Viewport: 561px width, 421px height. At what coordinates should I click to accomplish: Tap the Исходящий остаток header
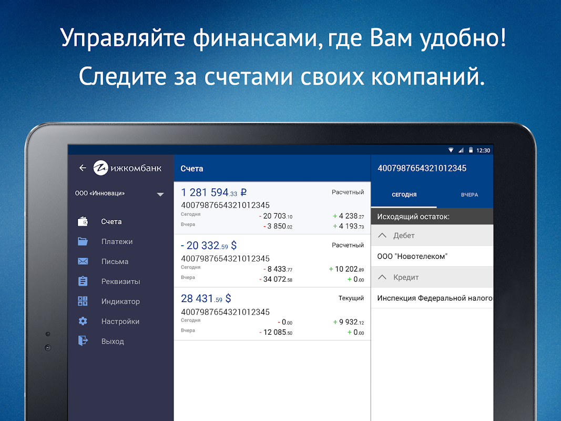click(x=432, y=216)
